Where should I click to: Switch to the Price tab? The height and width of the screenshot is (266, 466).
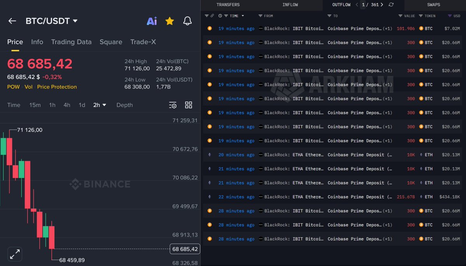click(x=15, y=42)
